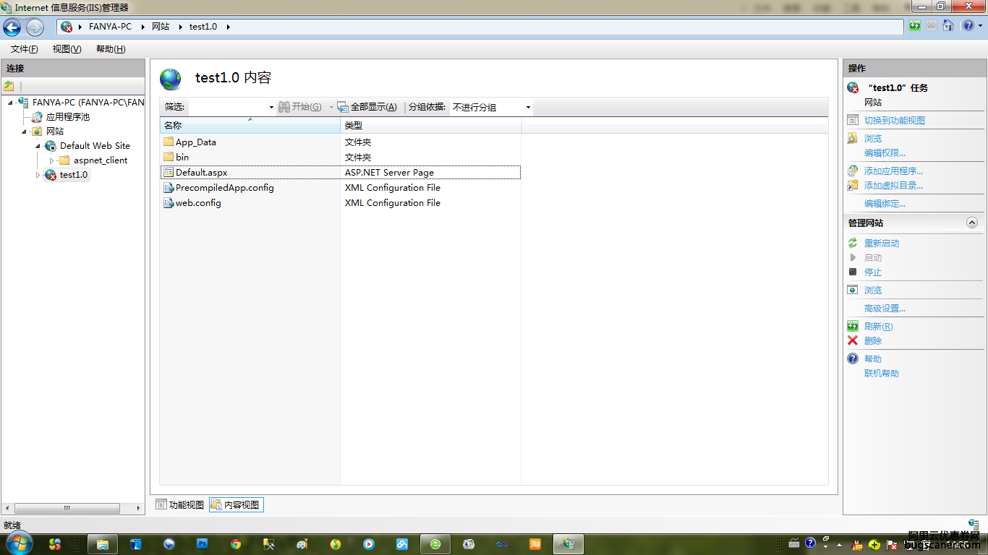Click the 联机帮助 link
The image size is (988, 555).
(x=882, y=374)
